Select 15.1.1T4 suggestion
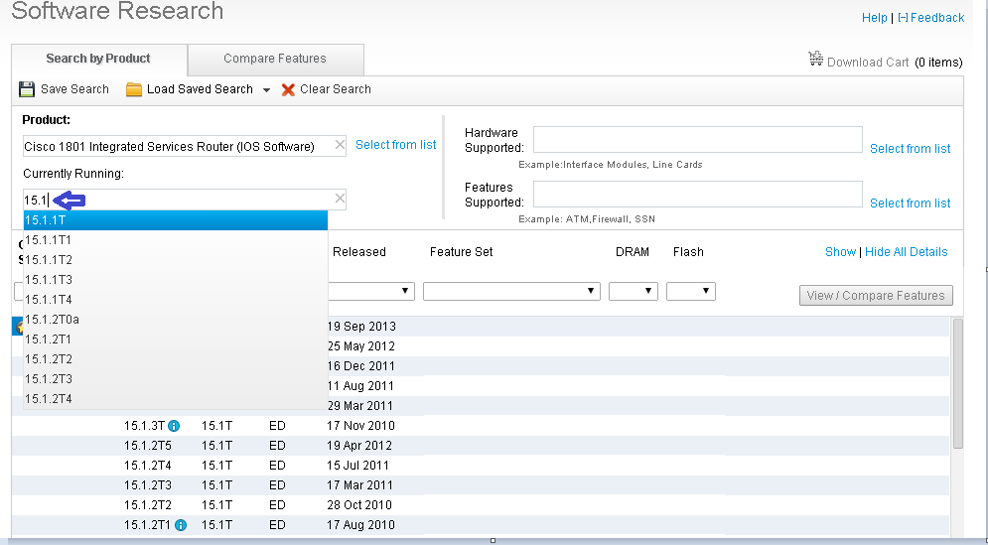Image resolution: width=988 pixels, height=545 pixels. click(176, 300)
